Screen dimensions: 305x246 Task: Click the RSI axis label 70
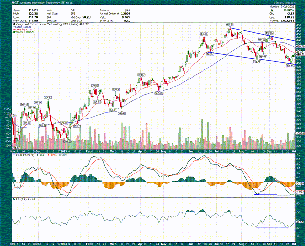298,212
